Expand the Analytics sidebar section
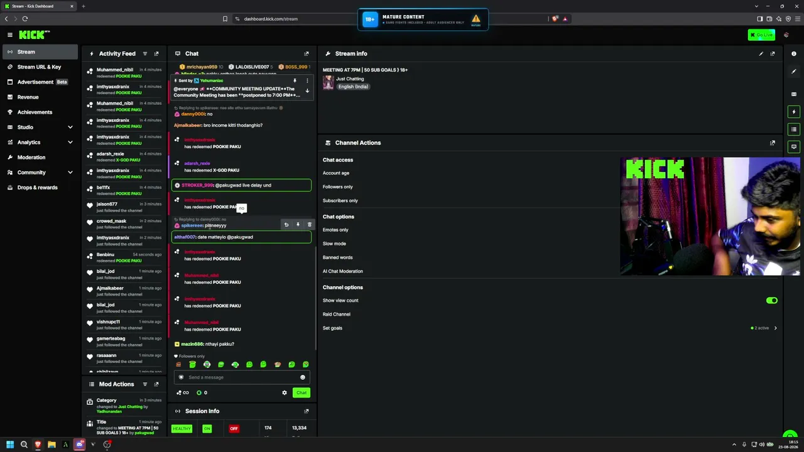Viewport: 804px width, 452px height. [70, 143]
